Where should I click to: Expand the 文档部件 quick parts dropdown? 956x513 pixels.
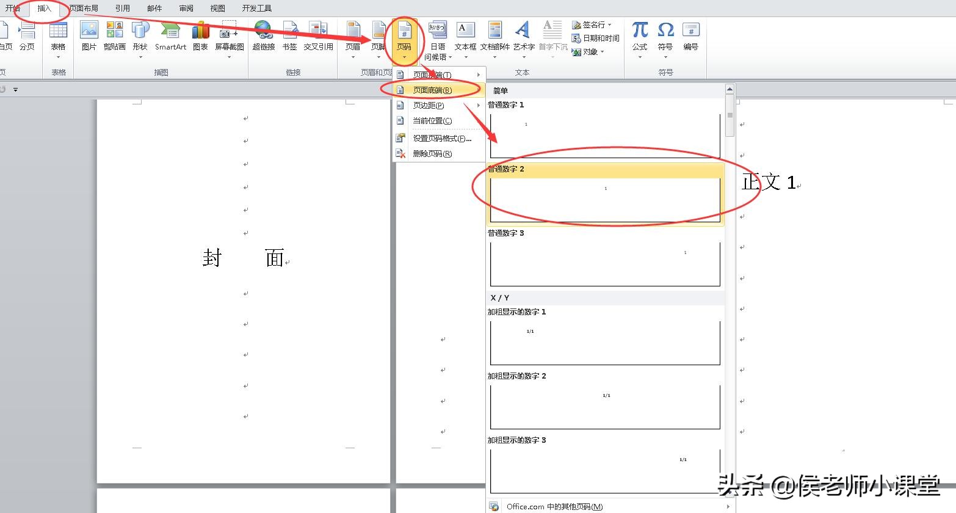[494, 57]
